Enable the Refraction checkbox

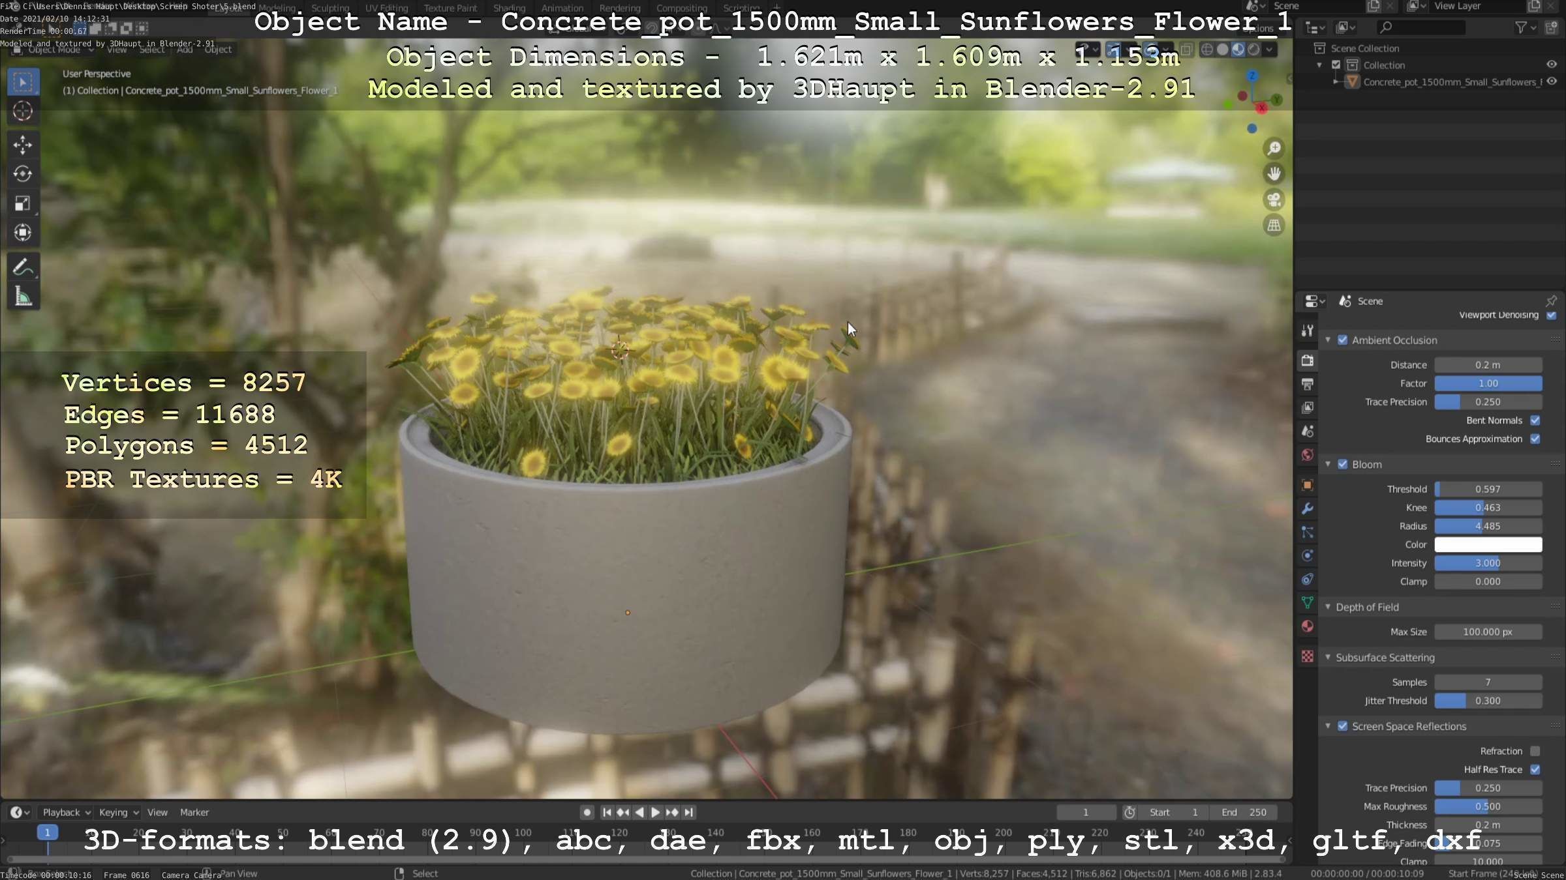coord(1535,751)
